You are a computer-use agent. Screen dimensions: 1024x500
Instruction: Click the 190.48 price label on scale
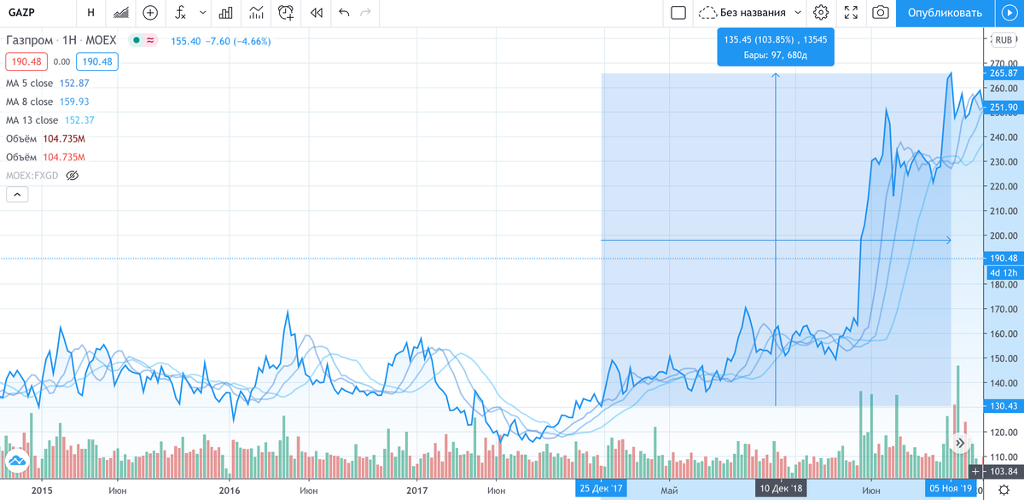(x=1002, y=258)
